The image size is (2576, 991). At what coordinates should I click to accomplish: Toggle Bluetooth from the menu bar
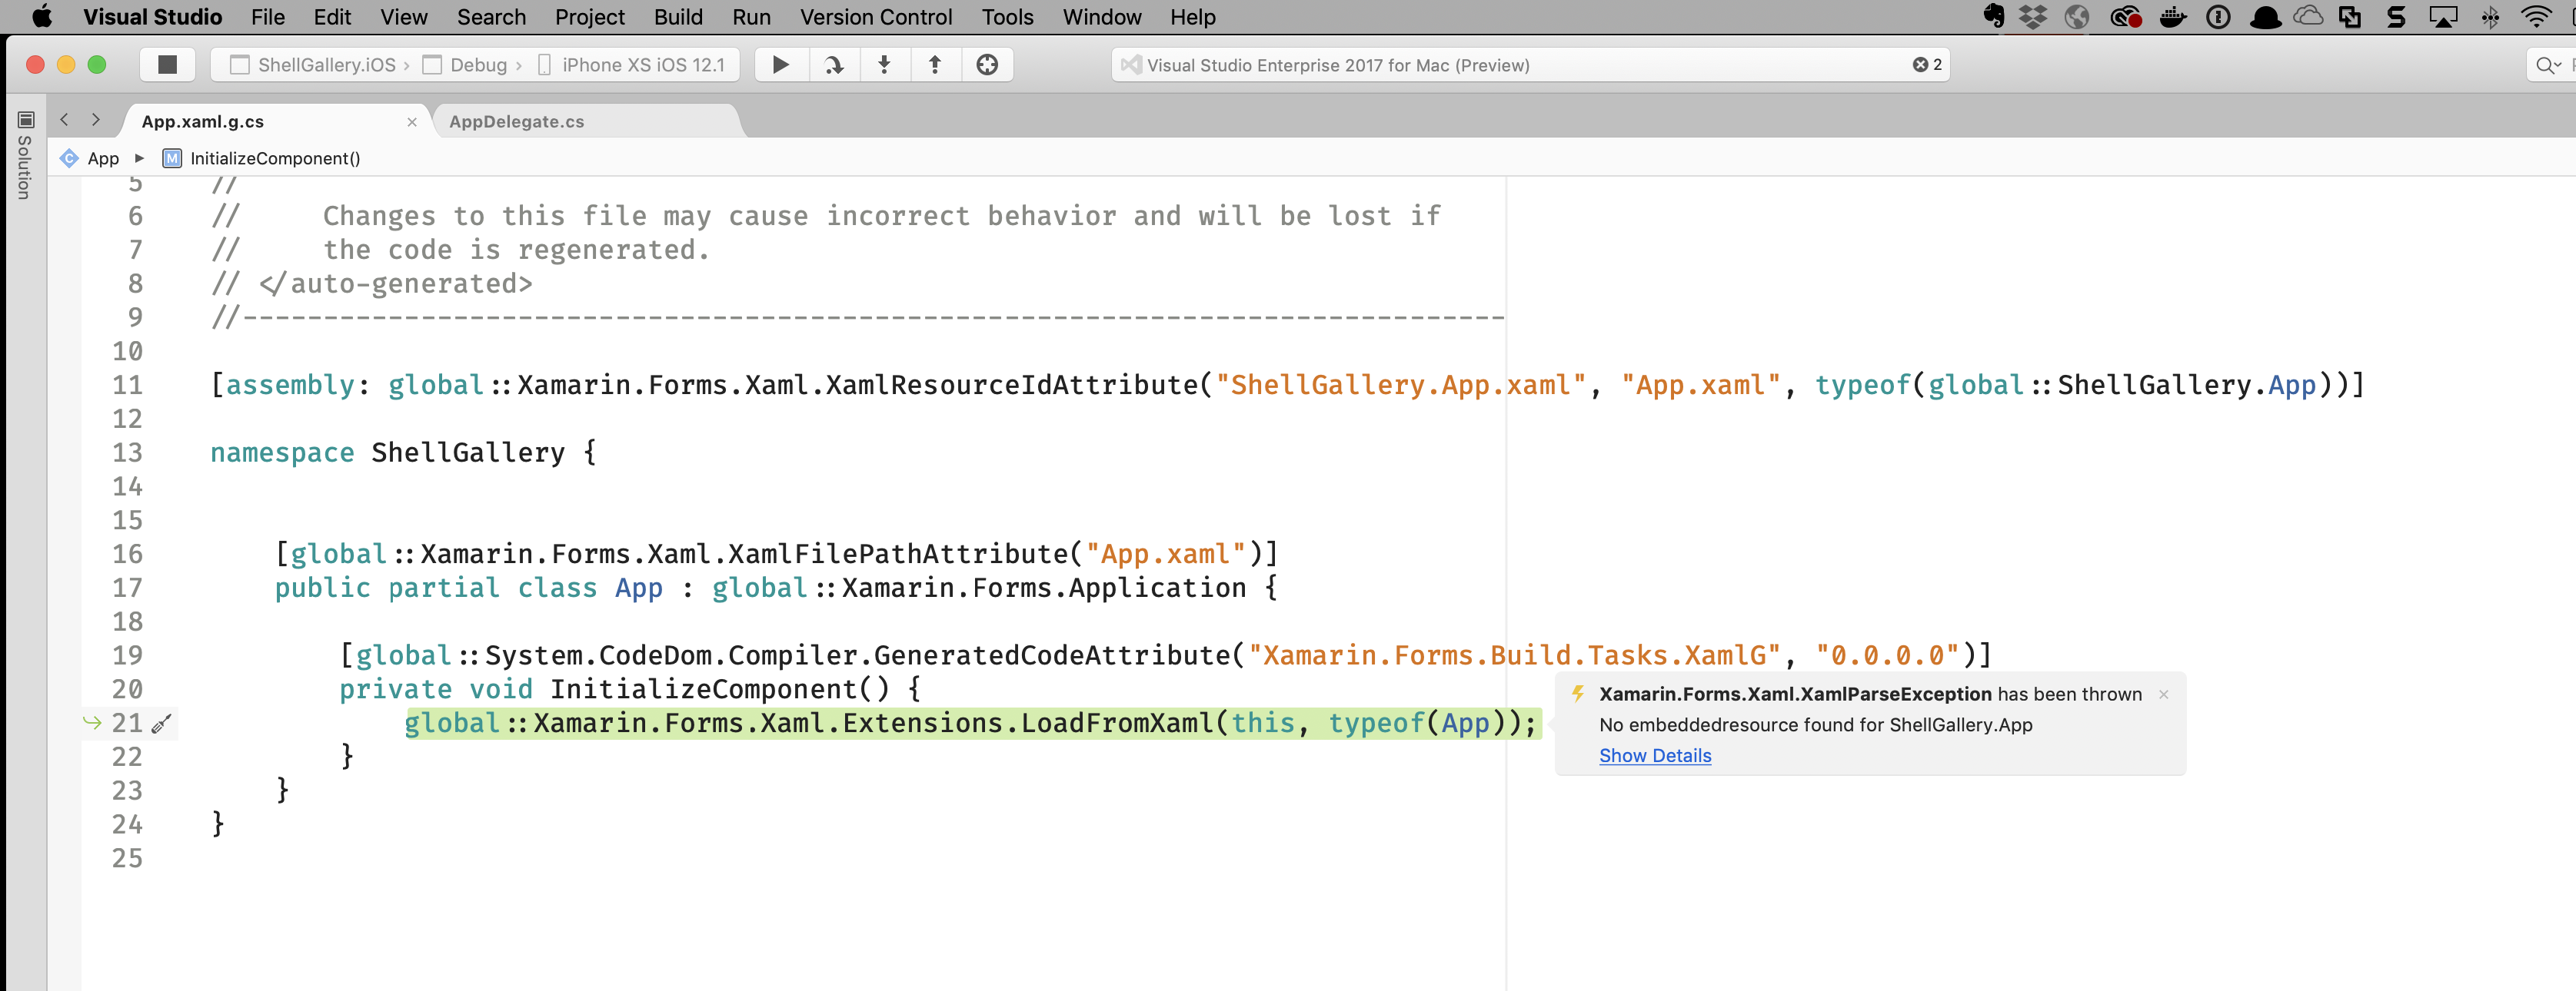[2489, 17]
